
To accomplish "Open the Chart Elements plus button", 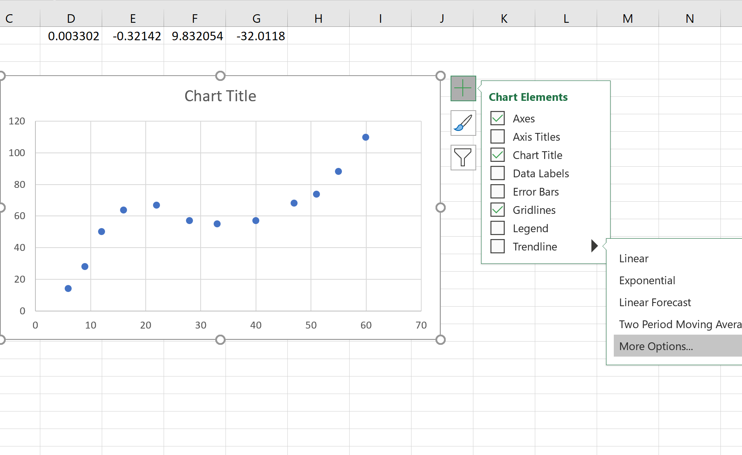I will pyautogui.click(x=463, y=88).
